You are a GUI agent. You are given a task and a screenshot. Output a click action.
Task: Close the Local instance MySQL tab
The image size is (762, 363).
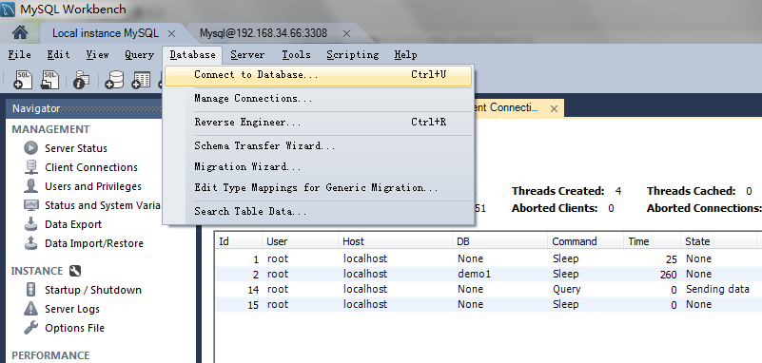pos(171,33)
